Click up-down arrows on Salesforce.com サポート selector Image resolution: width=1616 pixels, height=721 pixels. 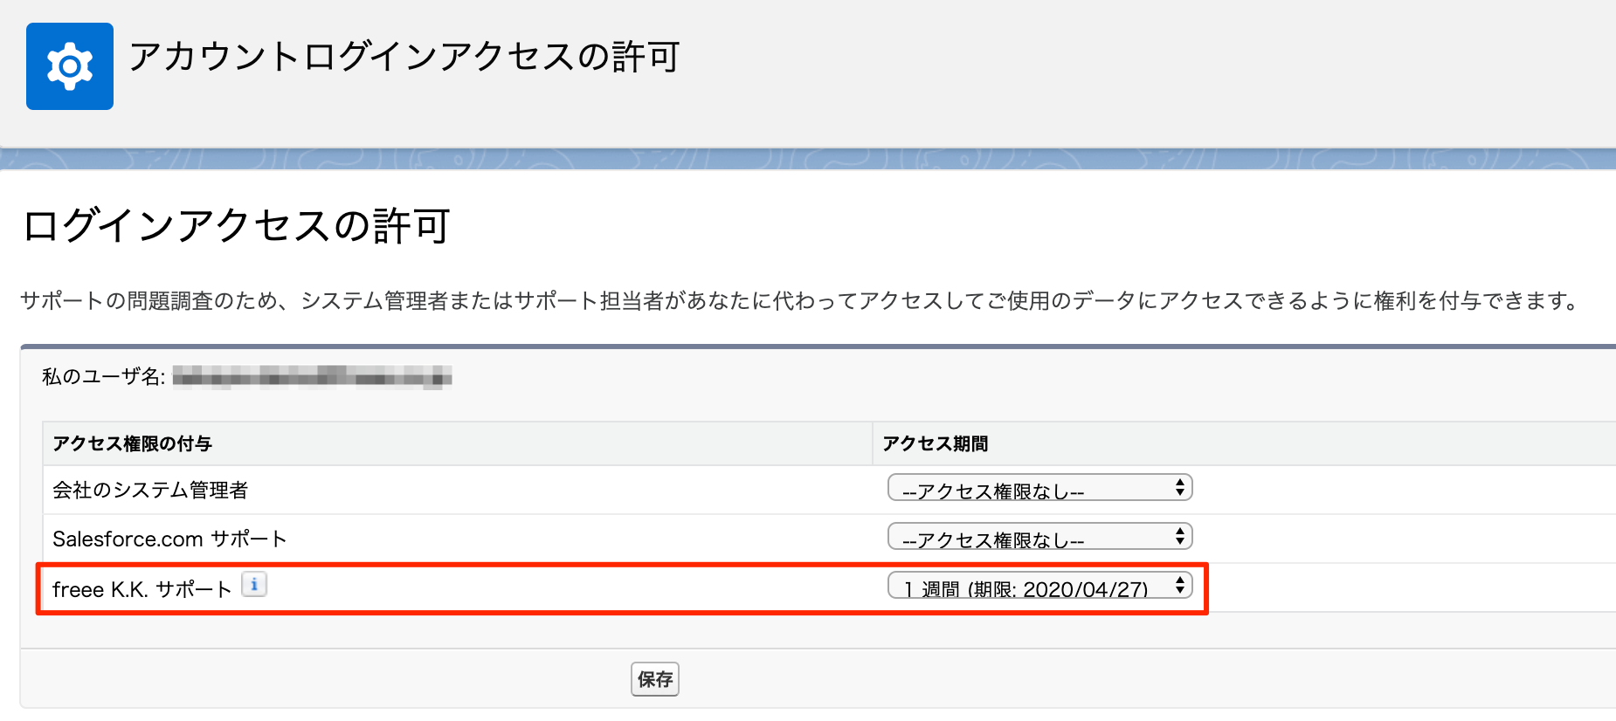pyautogui.click(x=1179, y=536)
